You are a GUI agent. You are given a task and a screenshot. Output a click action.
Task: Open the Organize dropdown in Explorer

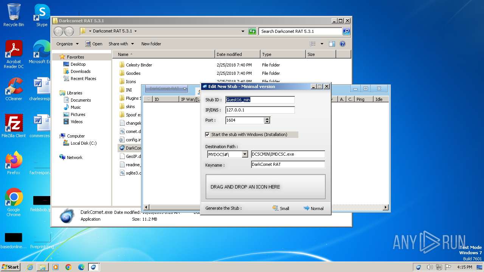(x=67, y=44)
